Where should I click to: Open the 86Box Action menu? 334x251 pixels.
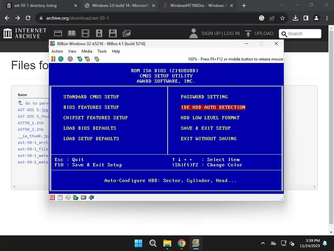pos(57,51)
